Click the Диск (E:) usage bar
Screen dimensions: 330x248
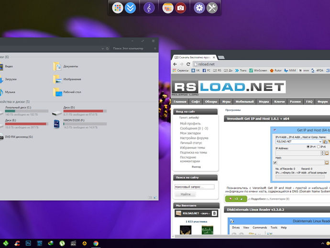[26, 124]
